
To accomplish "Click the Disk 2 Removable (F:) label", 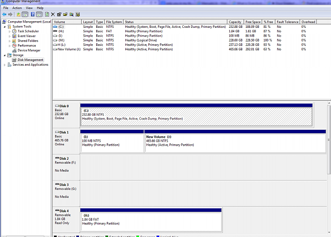I will 66,167.
